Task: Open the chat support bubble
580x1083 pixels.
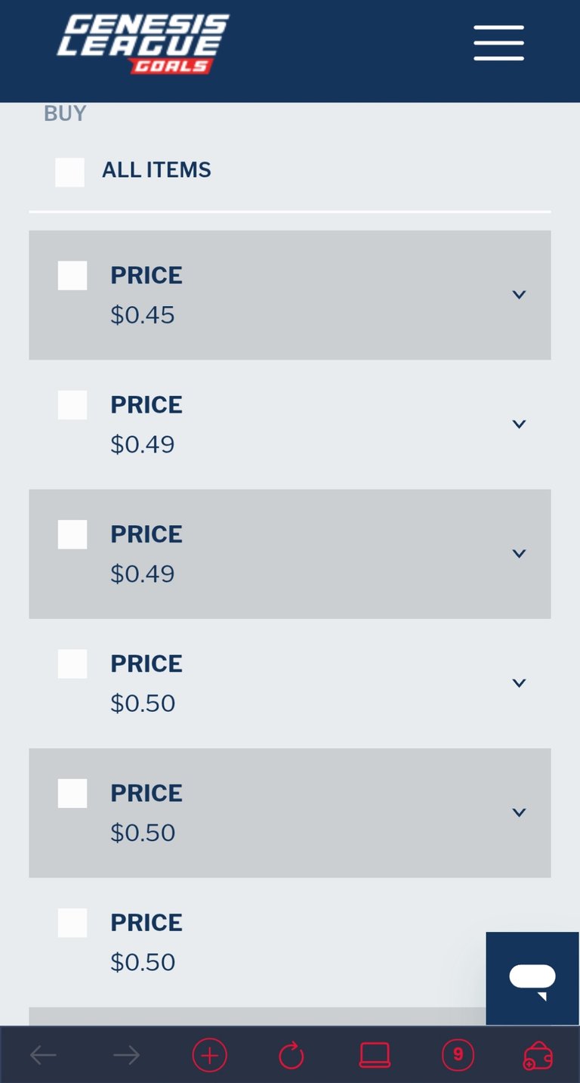Action: pyautogui.click(x=532, y=978)
